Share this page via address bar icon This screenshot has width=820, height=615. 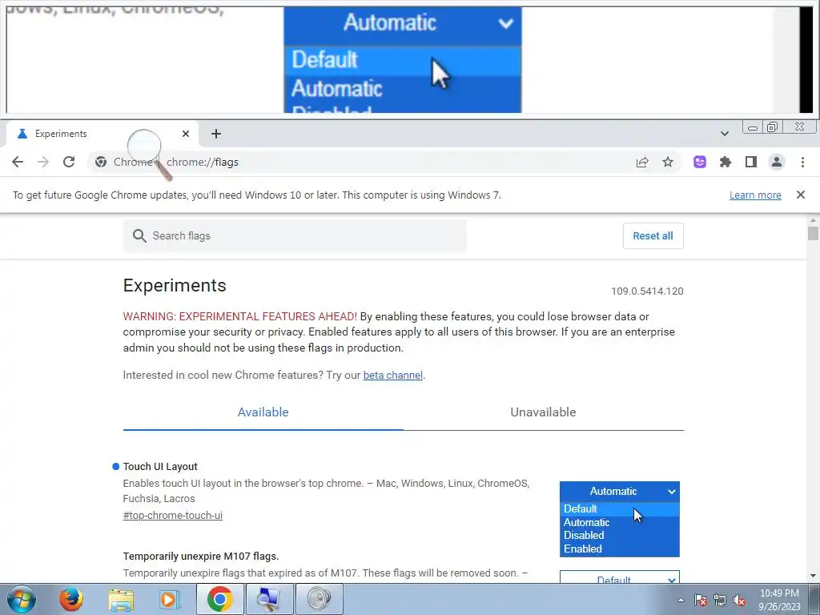(642, 162)
